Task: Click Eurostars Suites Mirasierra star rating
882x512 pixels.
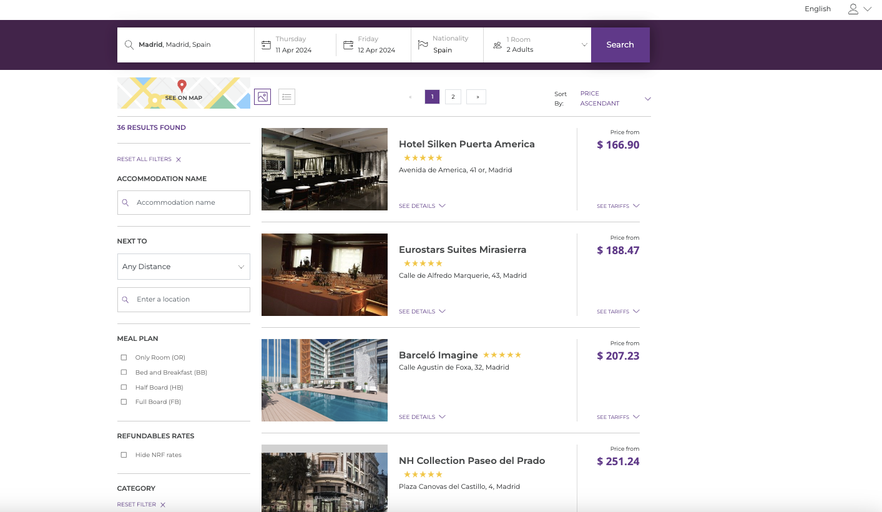Action: tap(423, 263)
